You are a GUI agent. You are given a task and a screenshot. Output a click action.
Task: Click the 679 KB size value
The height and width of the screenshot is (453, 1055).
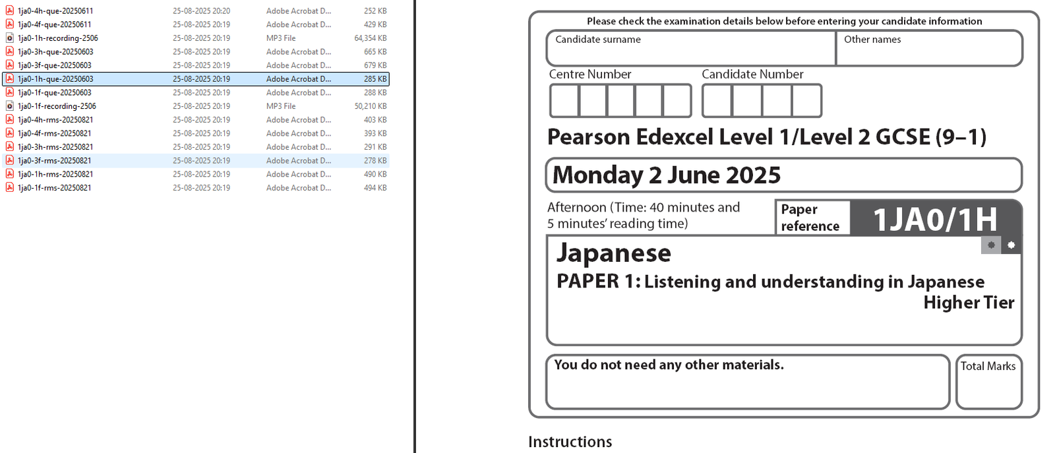pos(375,65)
